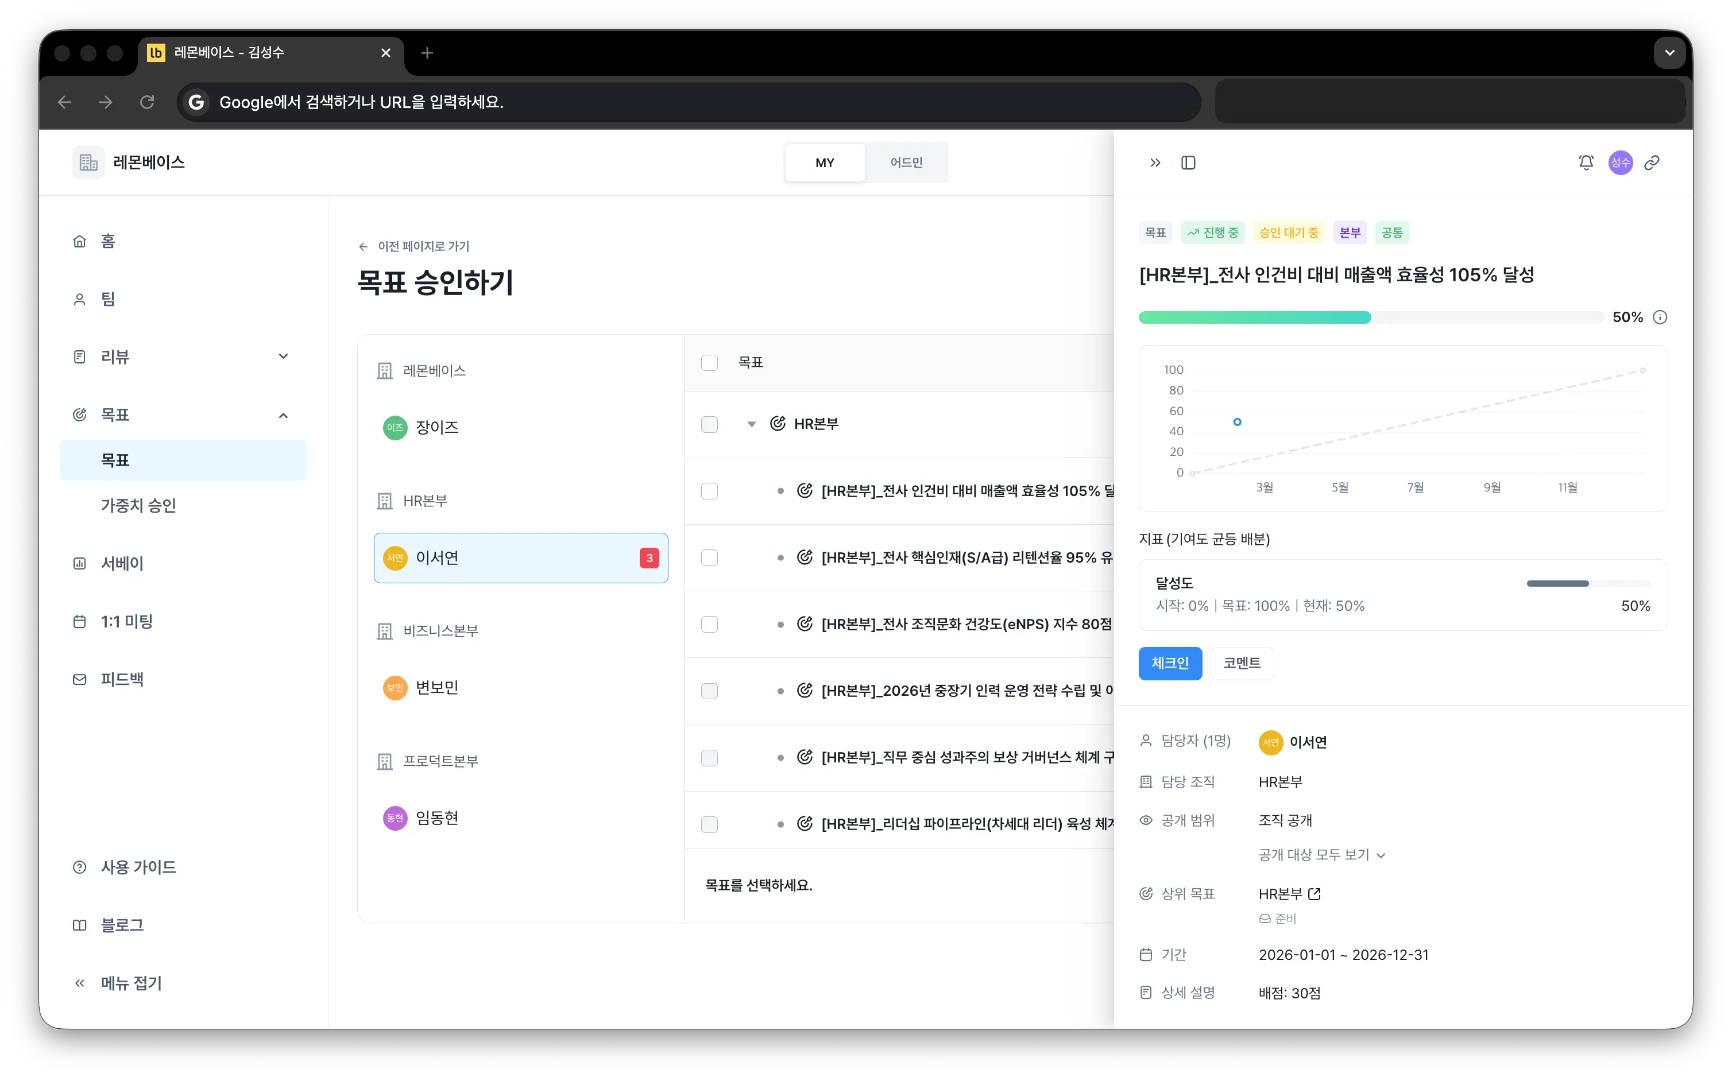Click the browser back arrow
This screenshot has width=1732, height=1077.
click(65, 103)
